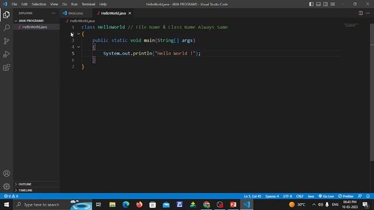Click the errors and warnings status indicator
This screenshot has height=210, width=374.
11,196
